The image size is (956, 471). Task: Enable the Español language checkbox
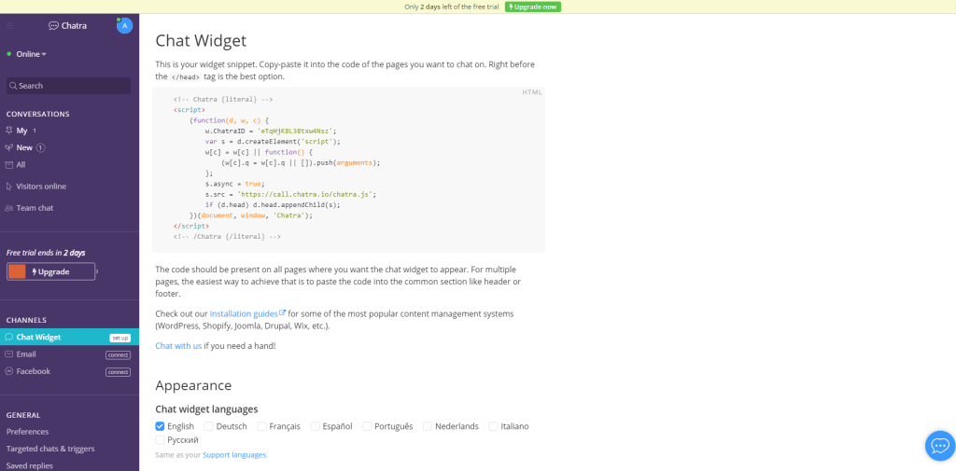[x=316, y=426]
